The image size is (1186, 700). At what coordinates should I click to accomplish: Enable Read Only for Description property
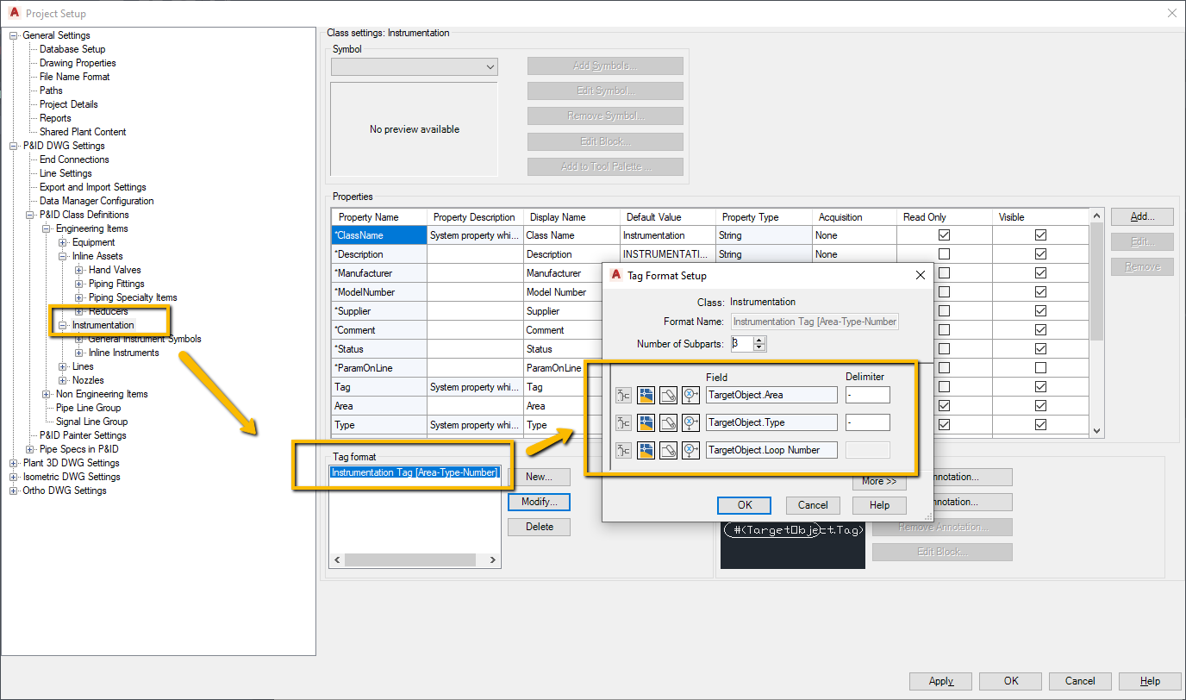(945, 253)
